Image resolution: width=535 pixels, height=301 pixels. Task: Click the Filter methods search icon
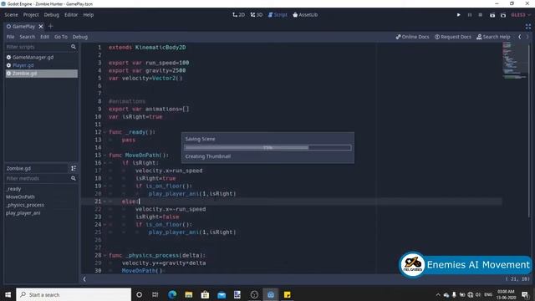point(74,178)
